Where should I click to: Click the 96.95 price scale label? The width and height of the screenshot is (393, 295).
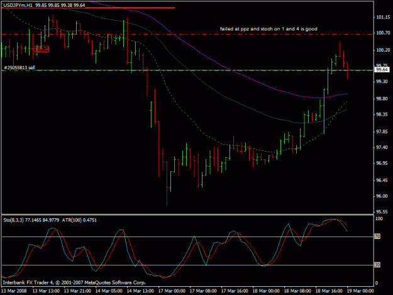(x=383, y=163)
